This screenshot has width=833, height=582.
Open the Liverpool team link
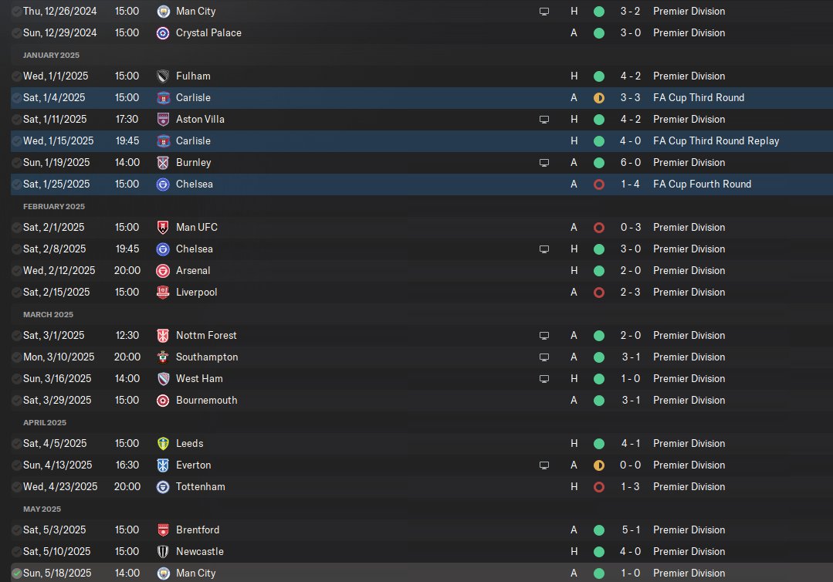[x=197, y=292]
